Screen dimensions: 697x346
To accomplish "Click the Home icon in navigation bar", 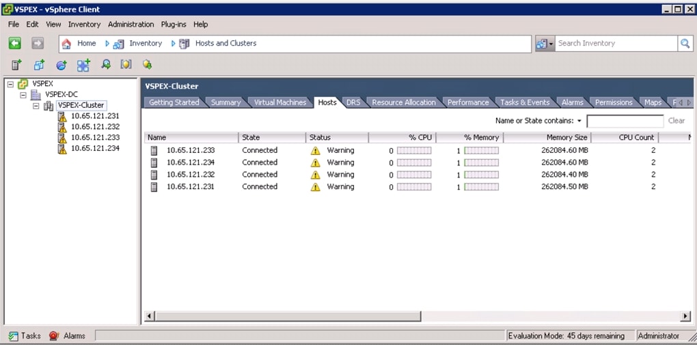I will click(66, 44).
